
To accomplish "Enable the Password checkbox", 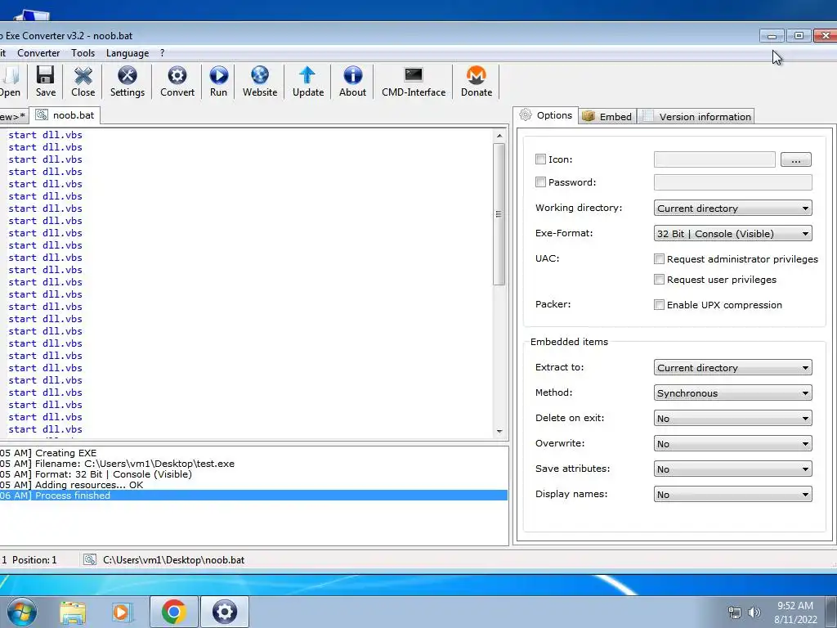I will tap(540, 182).
